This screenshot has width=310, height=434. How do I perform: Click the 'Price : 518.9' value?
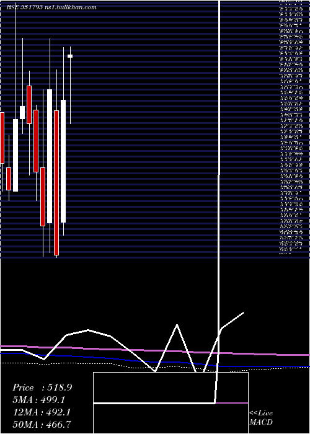[42, 387]
